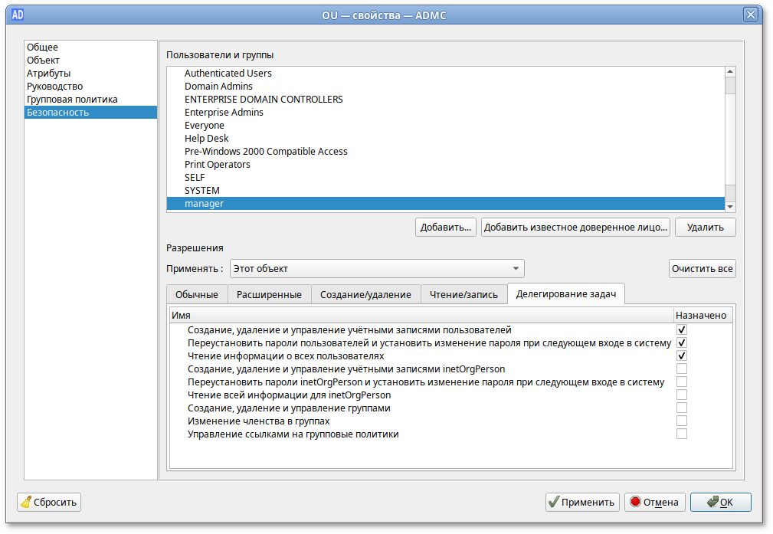Select Групповая политика in left sidebar
Screen dimensions: 773x534
(x=72, y=100)
